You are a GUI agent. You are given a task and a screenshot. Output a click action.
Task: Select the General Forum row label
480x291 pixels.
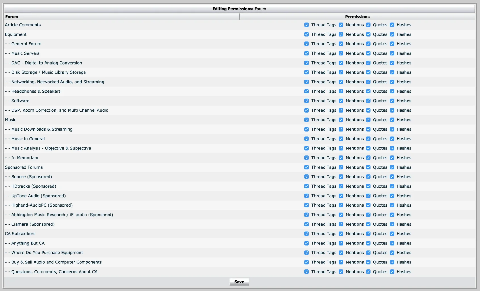26,44
